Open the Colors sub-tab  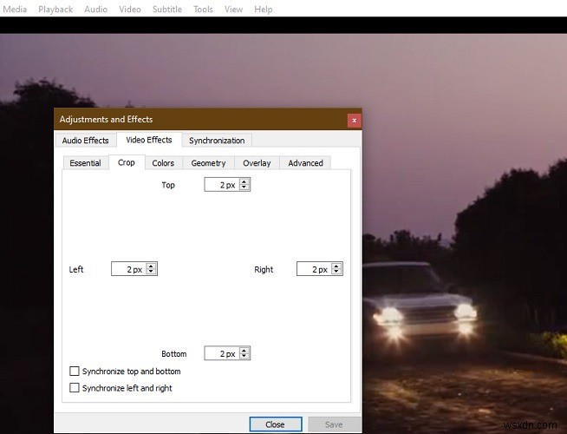[x=163, y=163]
